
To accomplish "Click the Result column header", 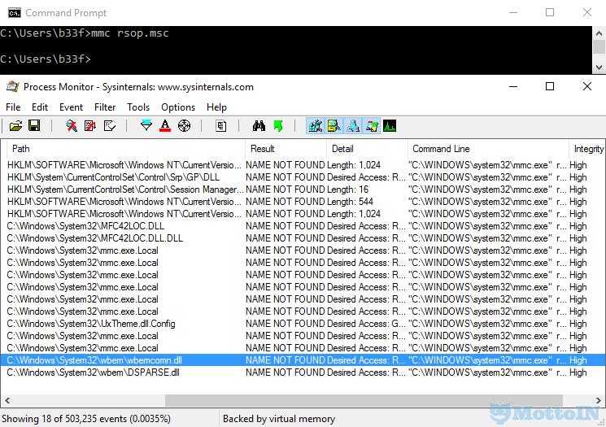I will (x=286, y=149).
